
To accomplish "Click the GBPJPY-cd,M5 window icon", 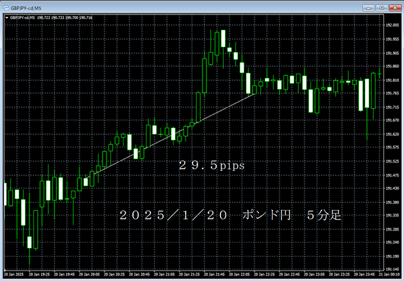I will click(6, 8).
